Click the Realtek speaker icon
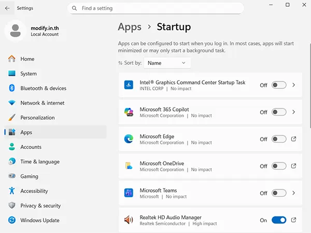The image size is (311, 233). click(x=129, y=220)
